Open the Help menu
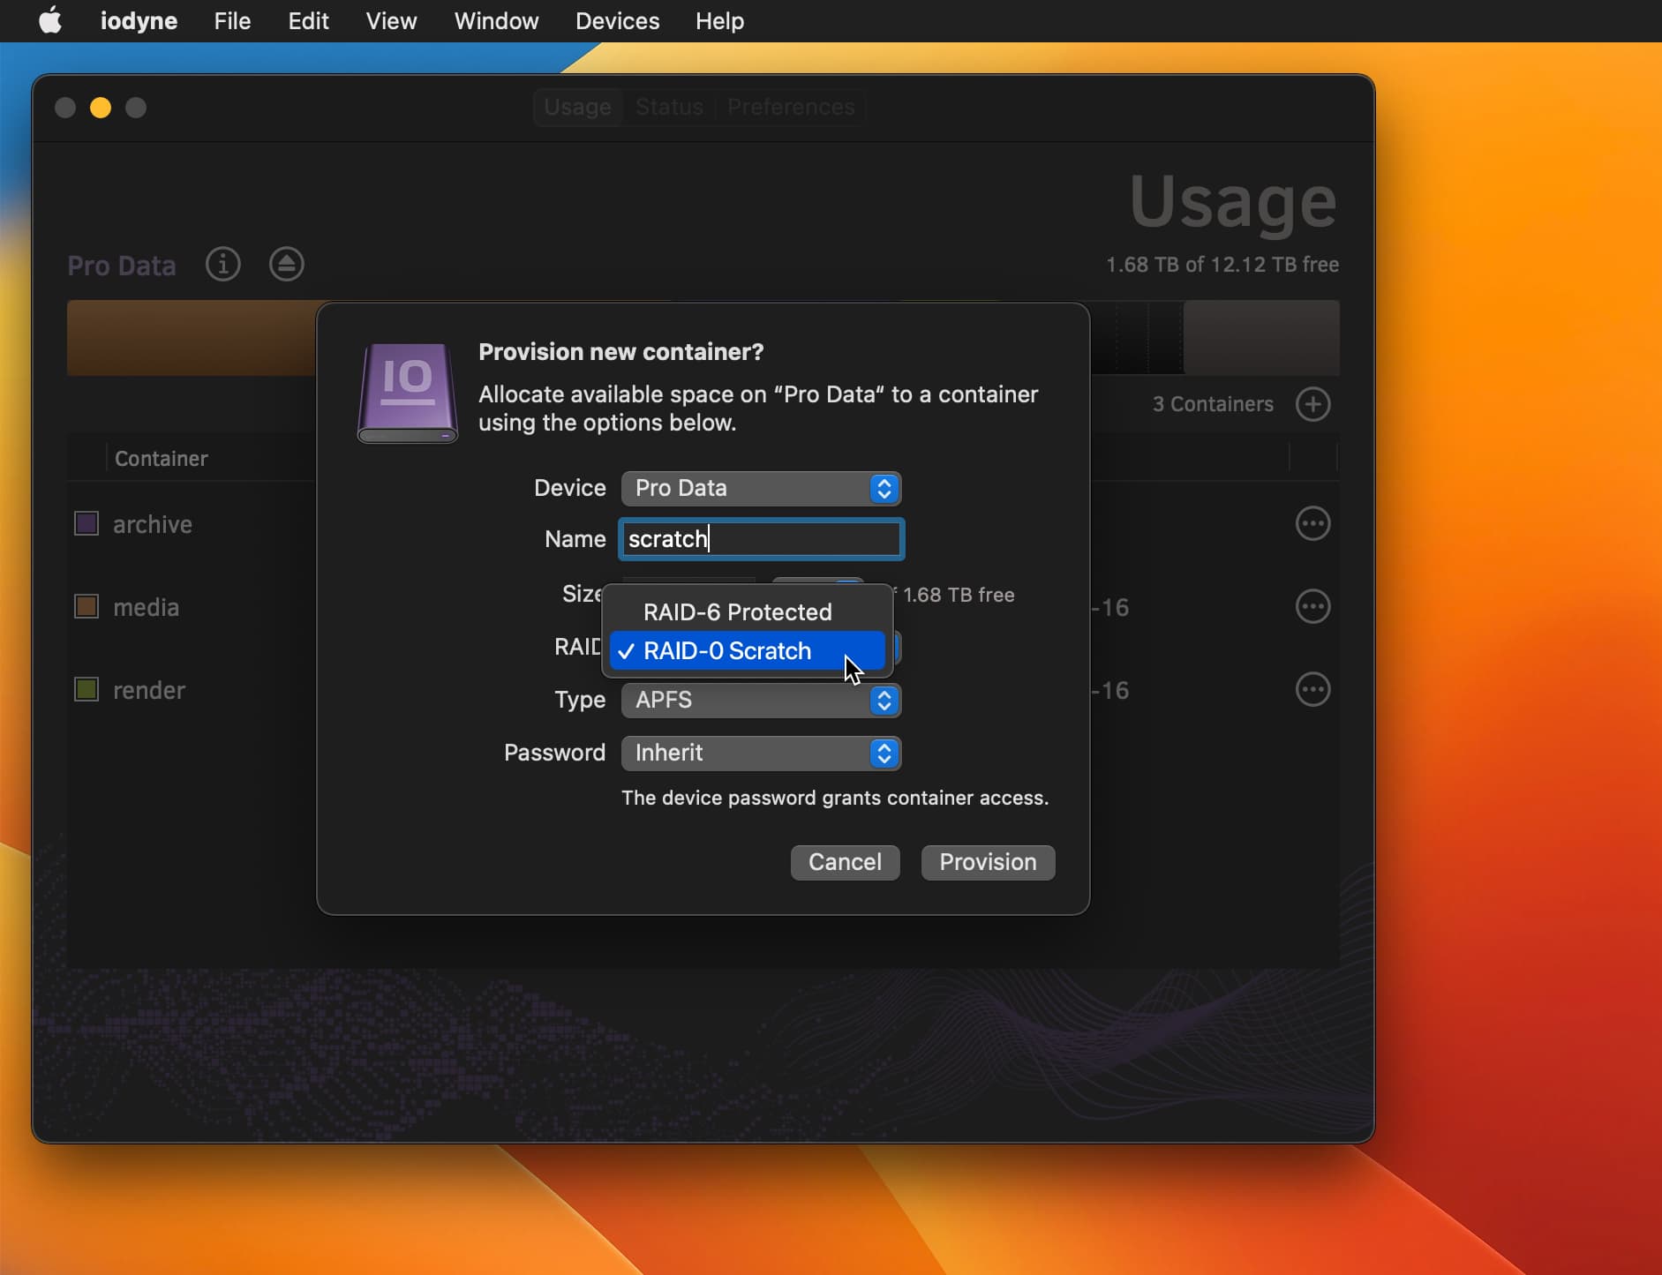The height and width of the screenshot is (1275, 1662). [x=719, y=20]
